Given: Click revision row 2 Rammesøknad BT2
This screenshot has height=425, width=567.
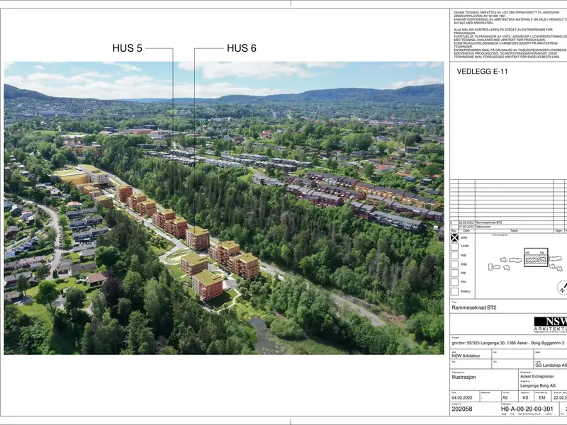Looking at the screenshot, I should coord(509,222).
